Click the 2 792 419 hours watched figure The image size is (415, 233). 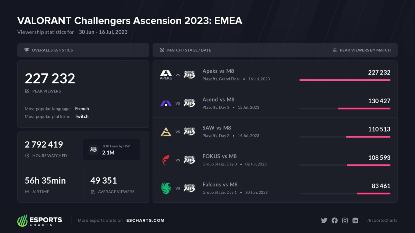pyautogui.click(x=44, y=145)
